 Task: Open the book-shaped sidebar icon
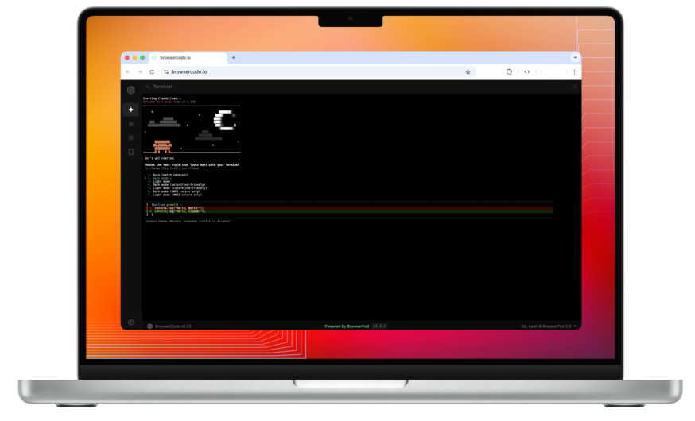[130, 152]
